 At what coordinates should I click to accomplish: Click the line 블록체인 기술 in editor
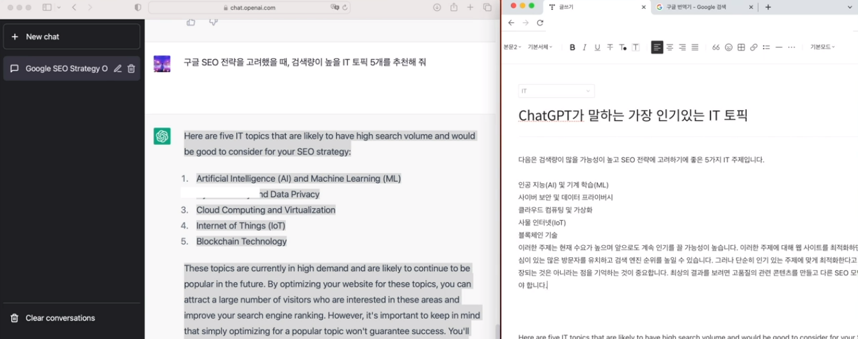[538, 235]
